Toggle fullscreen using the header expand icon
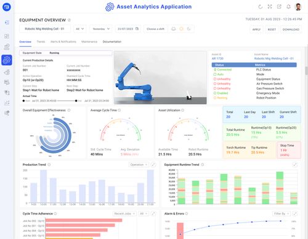Viewport: 308px width, 239px height. click(x=270, y=7)
